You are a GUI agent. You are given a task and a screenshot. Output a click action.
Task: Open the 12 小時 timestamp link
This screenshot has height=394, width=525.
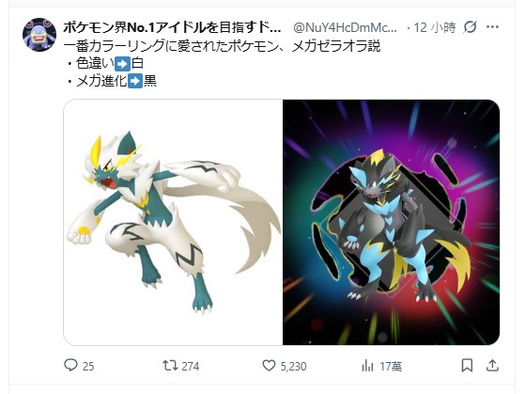(435, 27)
